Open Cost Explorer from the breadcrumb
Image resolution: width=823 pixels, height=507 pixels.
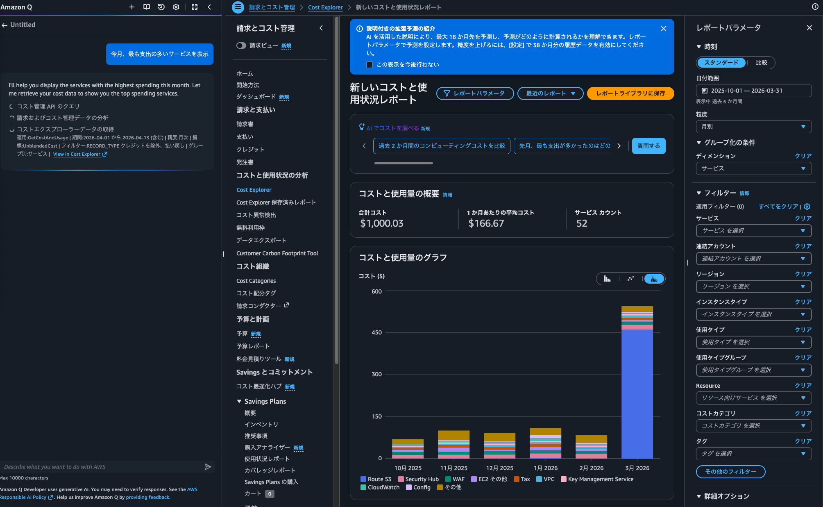coord(325,7)
